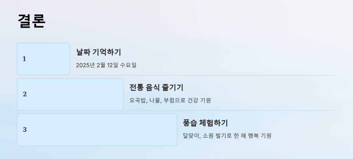353x159 pixels.
Task: Click the number 2 label
Action: [x=25, y=94]
